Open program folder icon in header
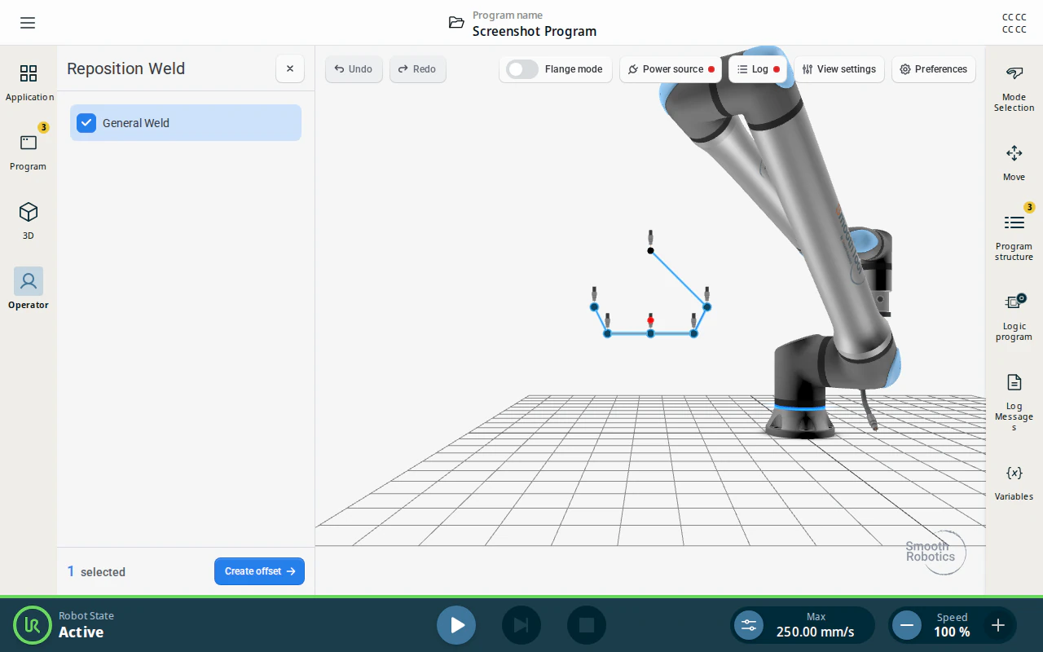The width and height of the screenshot is (1043, 652). coord(456,23)
